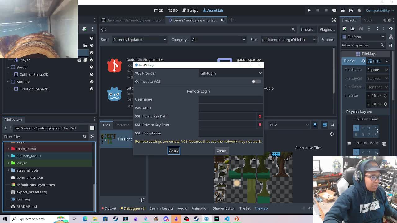Toggle visibility of the Border2 node
Screen dimensions: 397x223
(x=91, y=82)
